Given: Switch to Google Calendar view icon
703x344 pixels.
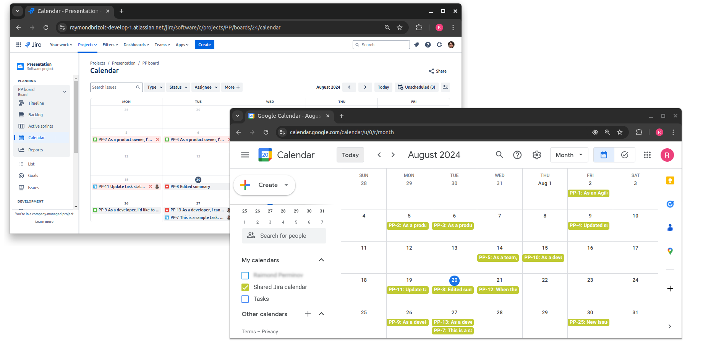Looking at the screenshot, I should 604,155.
